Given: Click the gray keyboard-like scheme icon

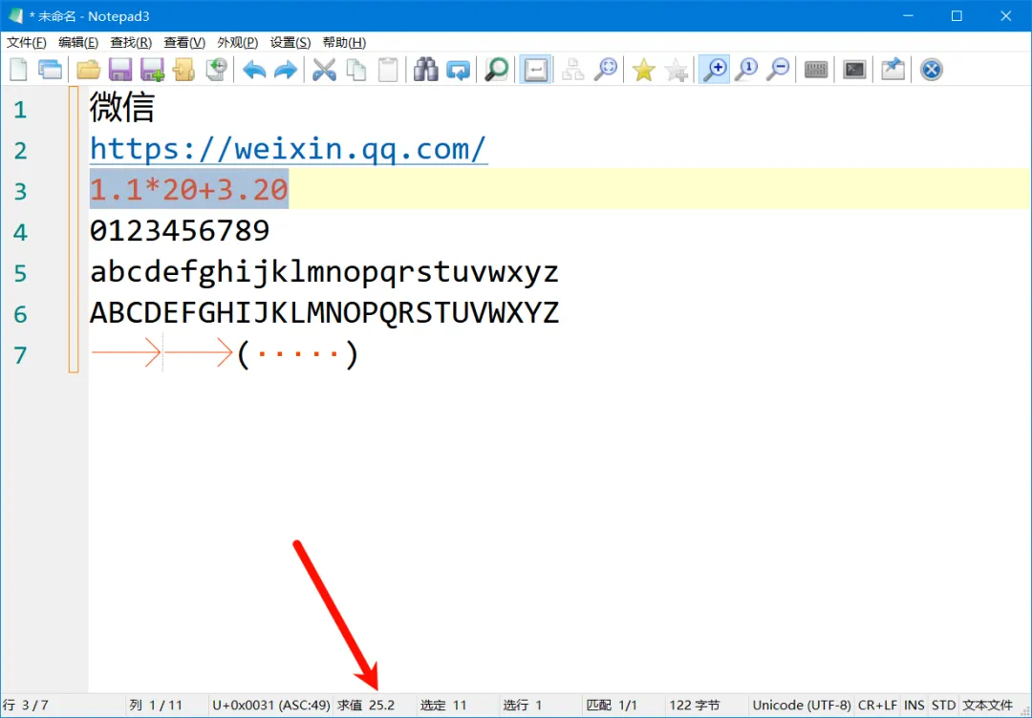Looking at the screenshot, I should click(816, 70).
